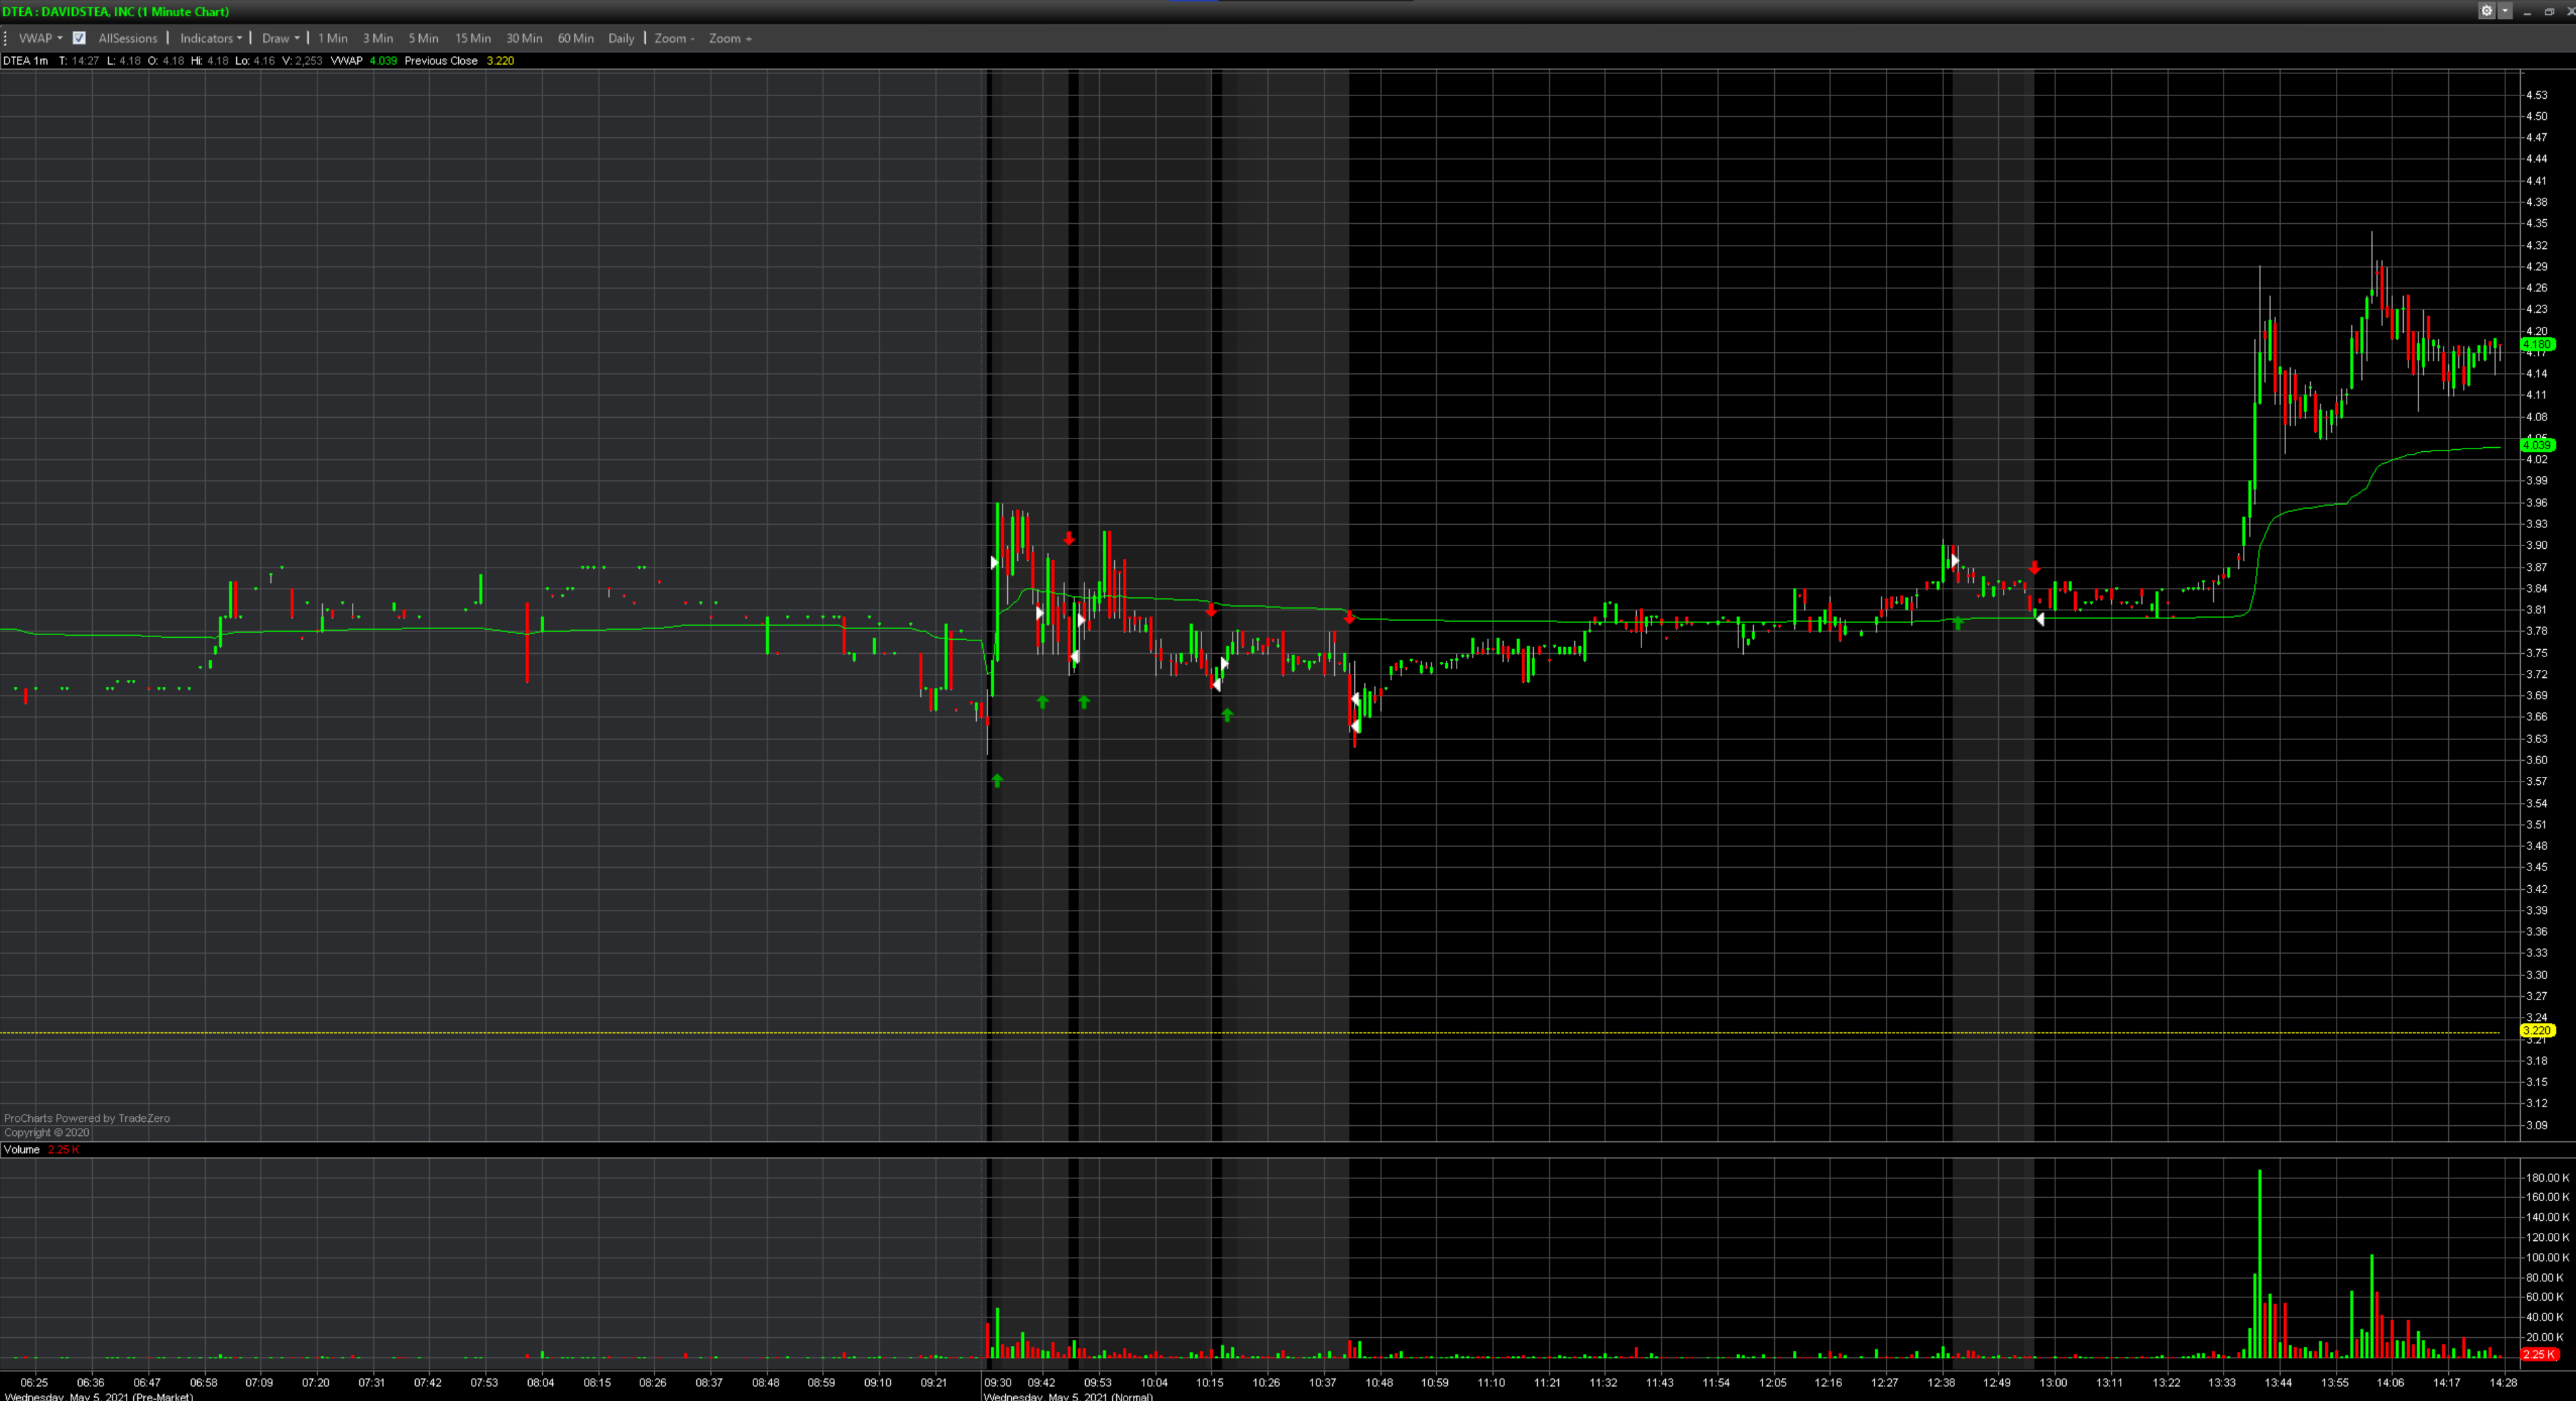Select the 5 Min interval

click(423, 38)
